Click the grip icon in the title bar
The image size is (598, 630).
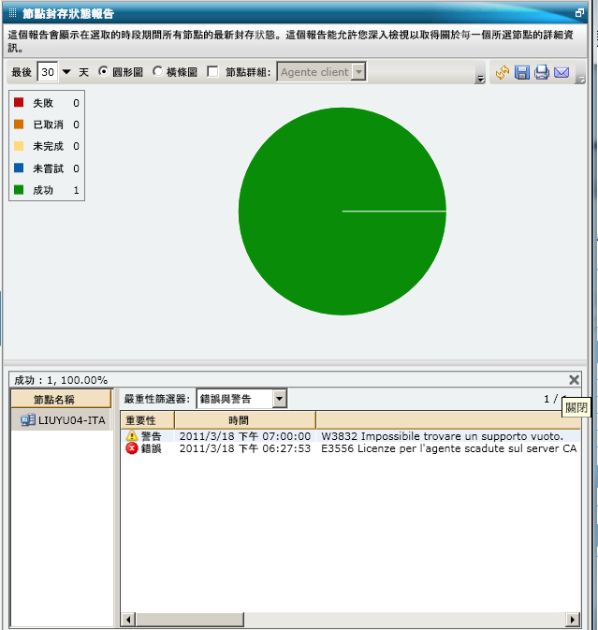(12, 13)
